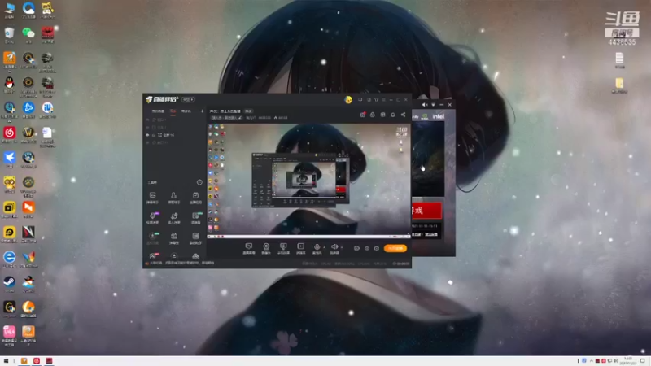
Task: Click the speaker volume icon in bottom toolbar
Action: (334, 248)
